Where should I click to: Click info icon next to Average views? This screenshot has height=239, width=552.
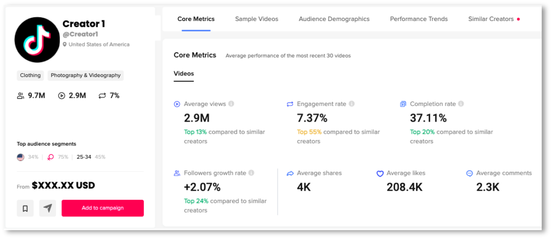click(x=231, y=104)
